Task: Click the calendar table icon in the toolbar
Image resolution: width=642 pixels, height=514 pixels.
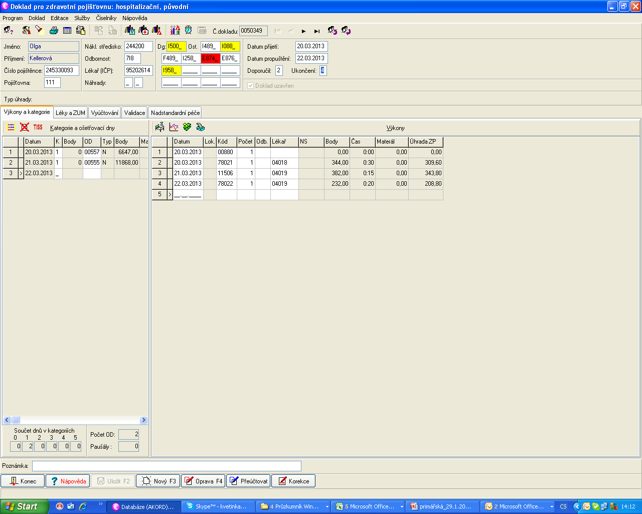Action: (x=67, y=31)
